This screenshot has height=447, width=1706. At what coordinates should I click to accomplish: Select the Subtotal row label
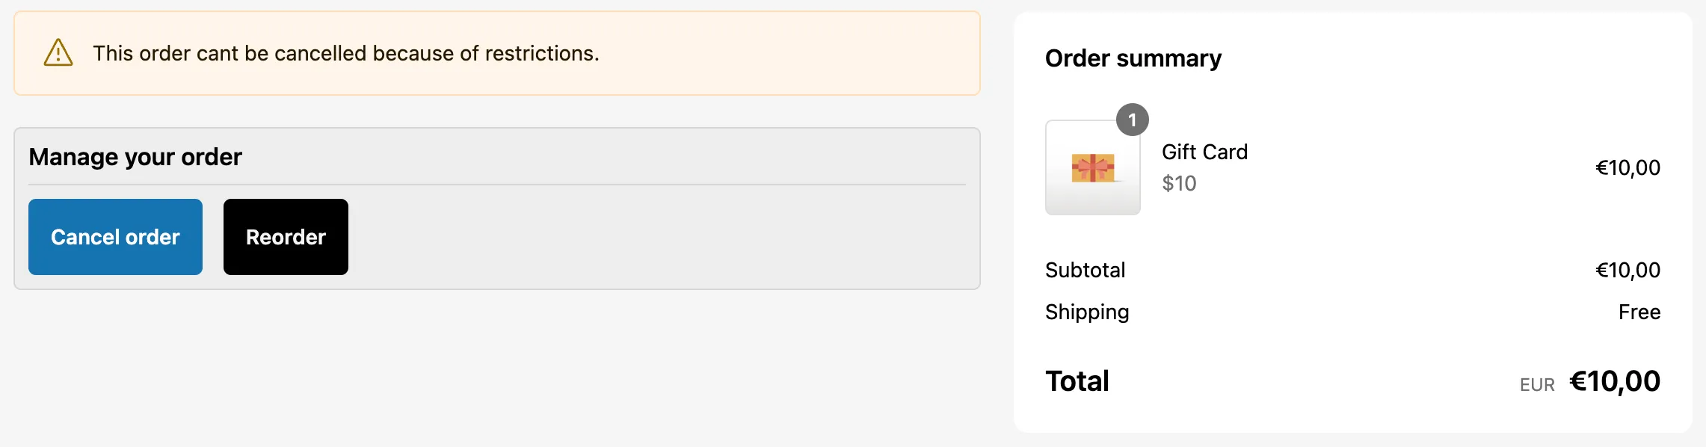tap(1086, 270)
